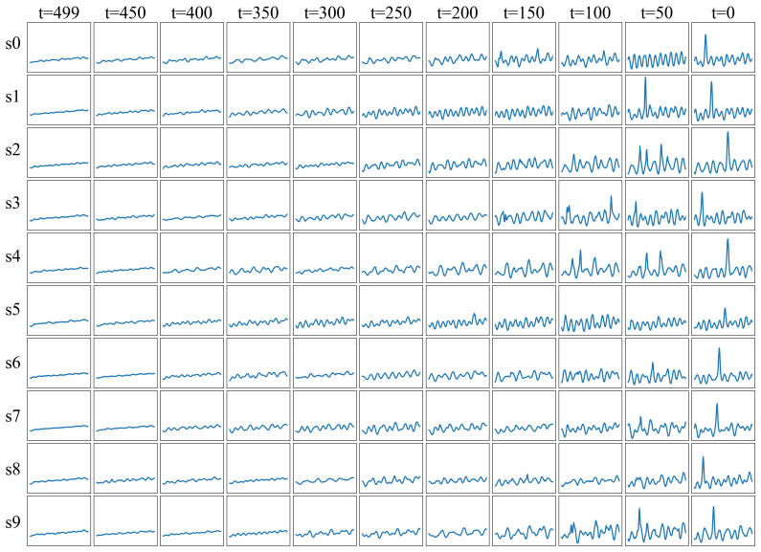Select the s2 plot at t=100
Screen dimensions: 761x552
coord(591,153)
